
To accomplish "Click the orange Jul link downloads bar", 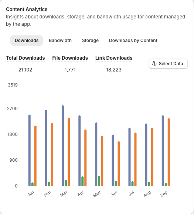I will click(135, 159).
